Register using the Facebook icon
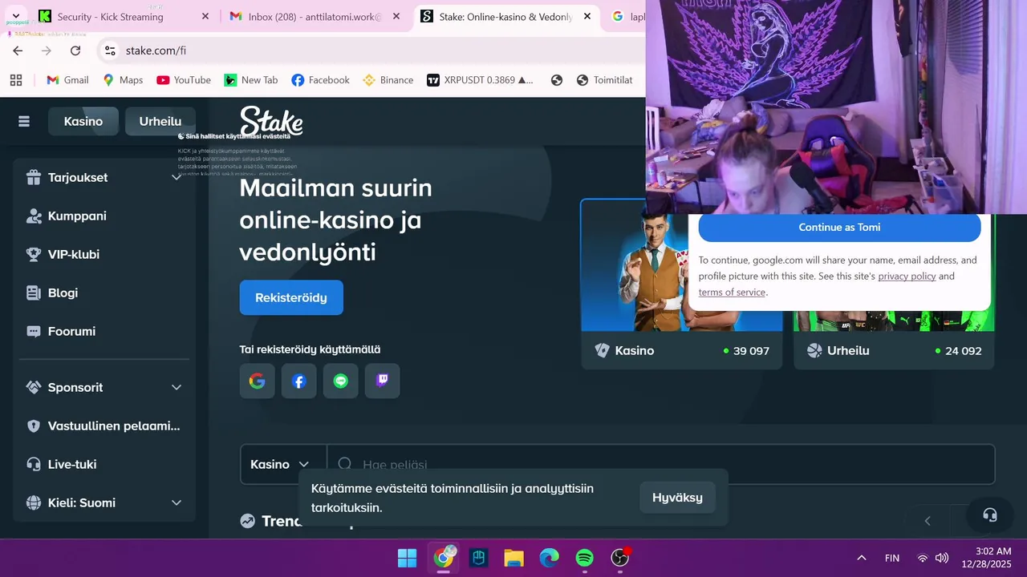This screenshot has height=577, width=1027. pyautogui.click(x=298, y=381)
